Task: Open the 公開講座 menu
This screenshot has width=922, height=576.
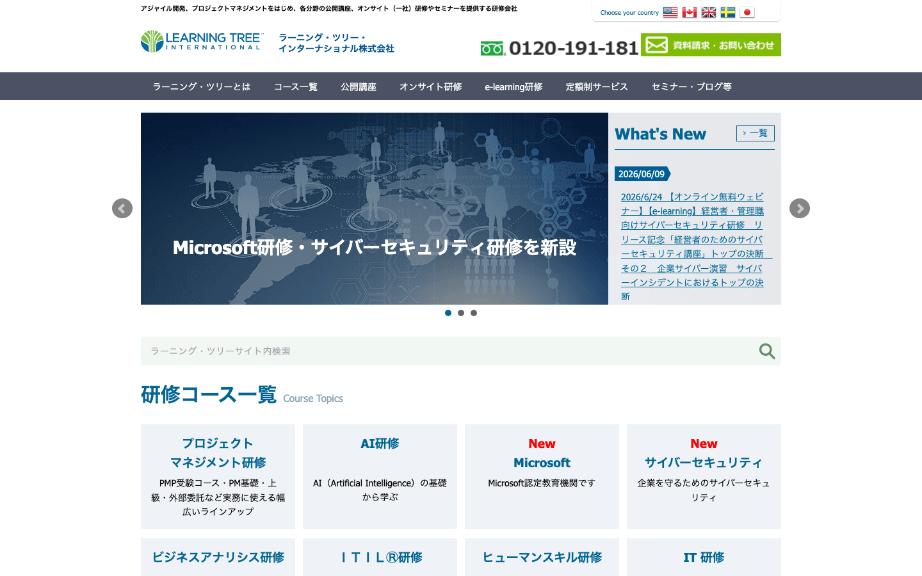Action: [359, 86]
